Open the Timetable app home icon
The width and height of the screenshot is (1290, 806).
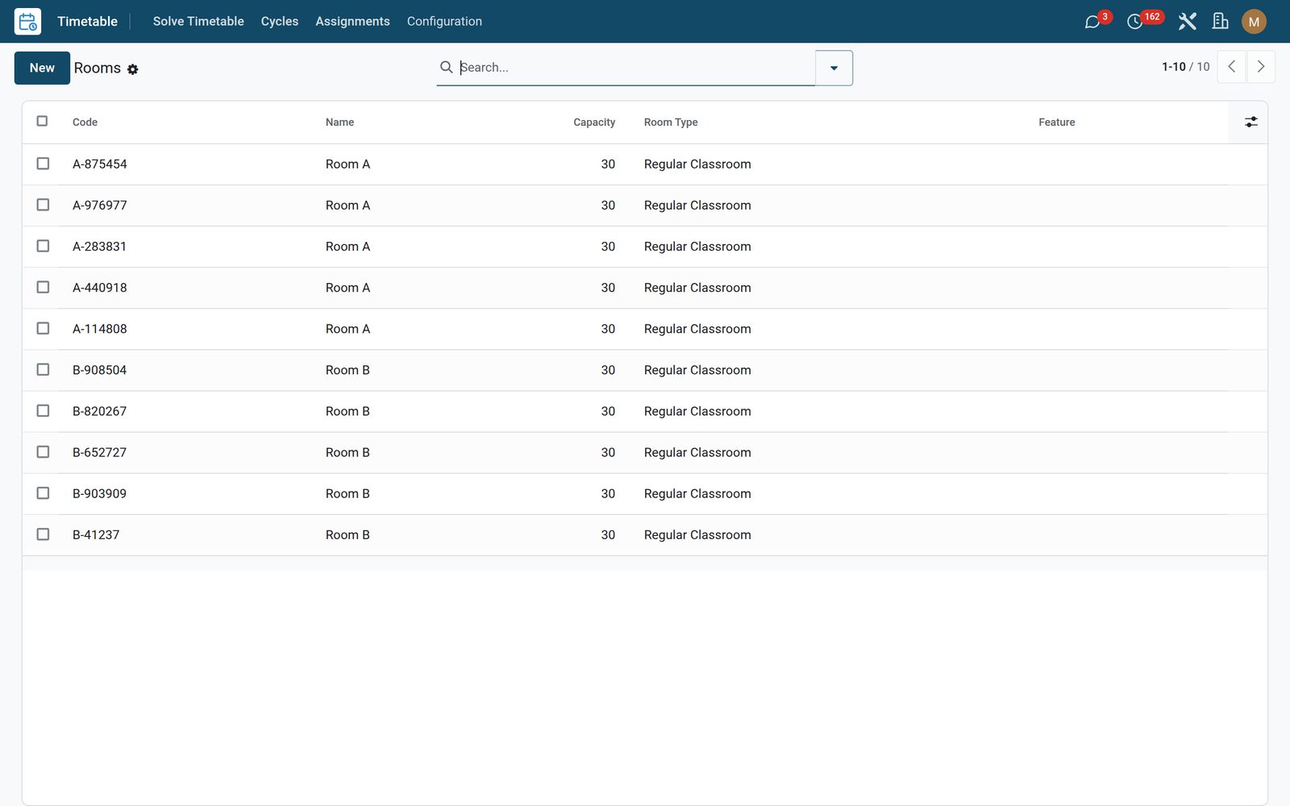(x=27, y=22)
